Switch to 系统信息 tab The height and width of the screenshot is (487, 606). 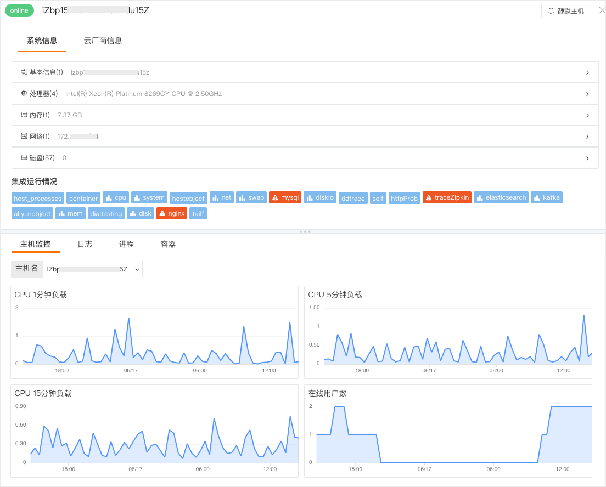[x=42, y=41]
